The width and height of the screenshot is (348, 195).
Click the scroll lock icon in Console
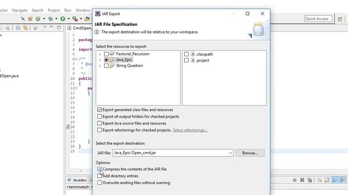(x=327, y=180)
